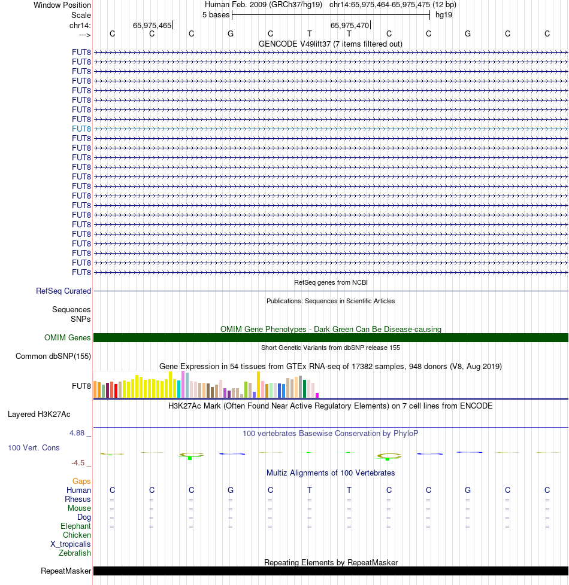Click the SNPs track label
Viewport: 569px width, 585px height.
click(x=81, y=319)
